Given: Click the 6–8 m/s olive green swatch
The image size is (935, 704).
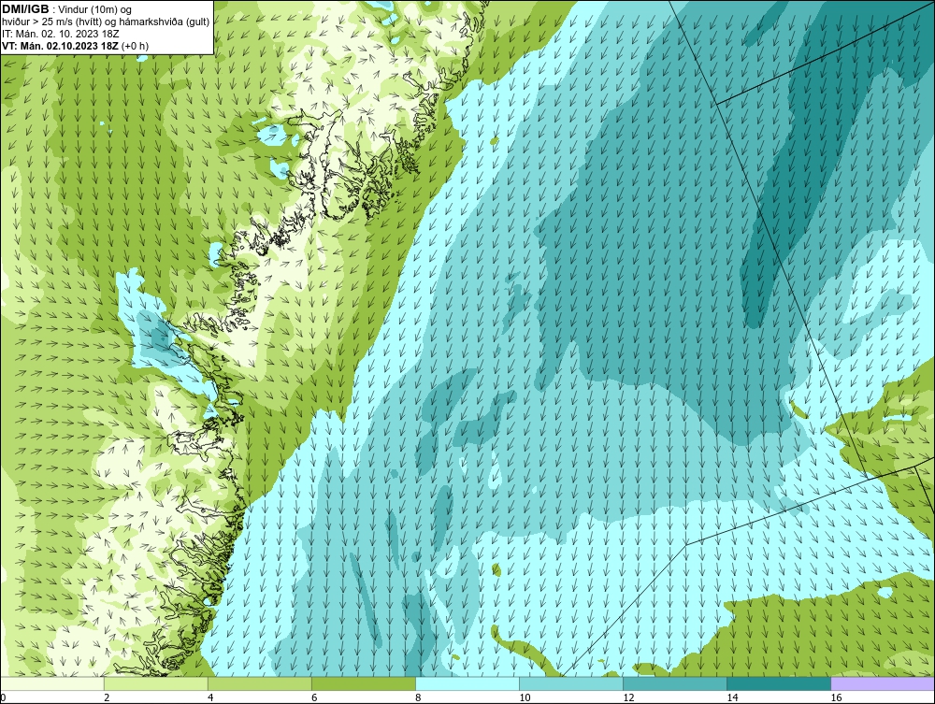Looking at the screenshot, I should [364, 683].
